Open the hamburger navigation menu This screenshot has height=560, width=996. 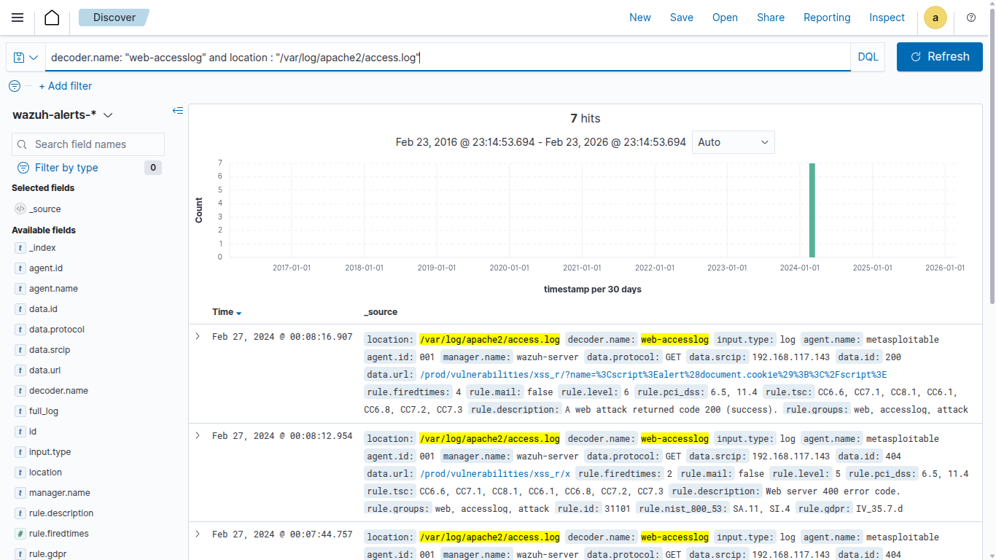pos(17,17)
